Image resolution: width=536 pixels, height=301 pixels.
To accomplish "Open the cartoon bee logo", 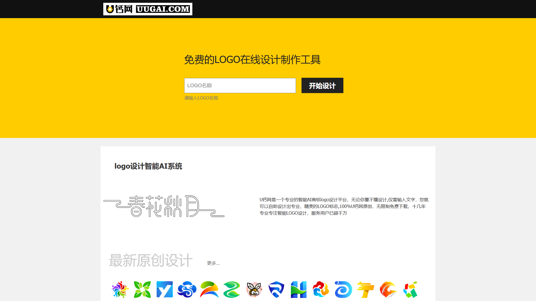I will (254, 290).
